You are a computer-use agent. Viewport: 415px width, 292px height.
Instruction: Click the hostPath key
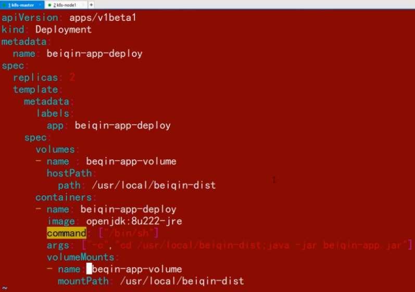(69, 173)
